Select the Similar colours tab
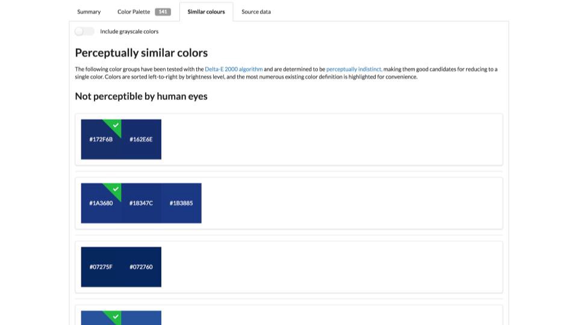The height and width of the screenshot is (325, 578). click(206, 12)
